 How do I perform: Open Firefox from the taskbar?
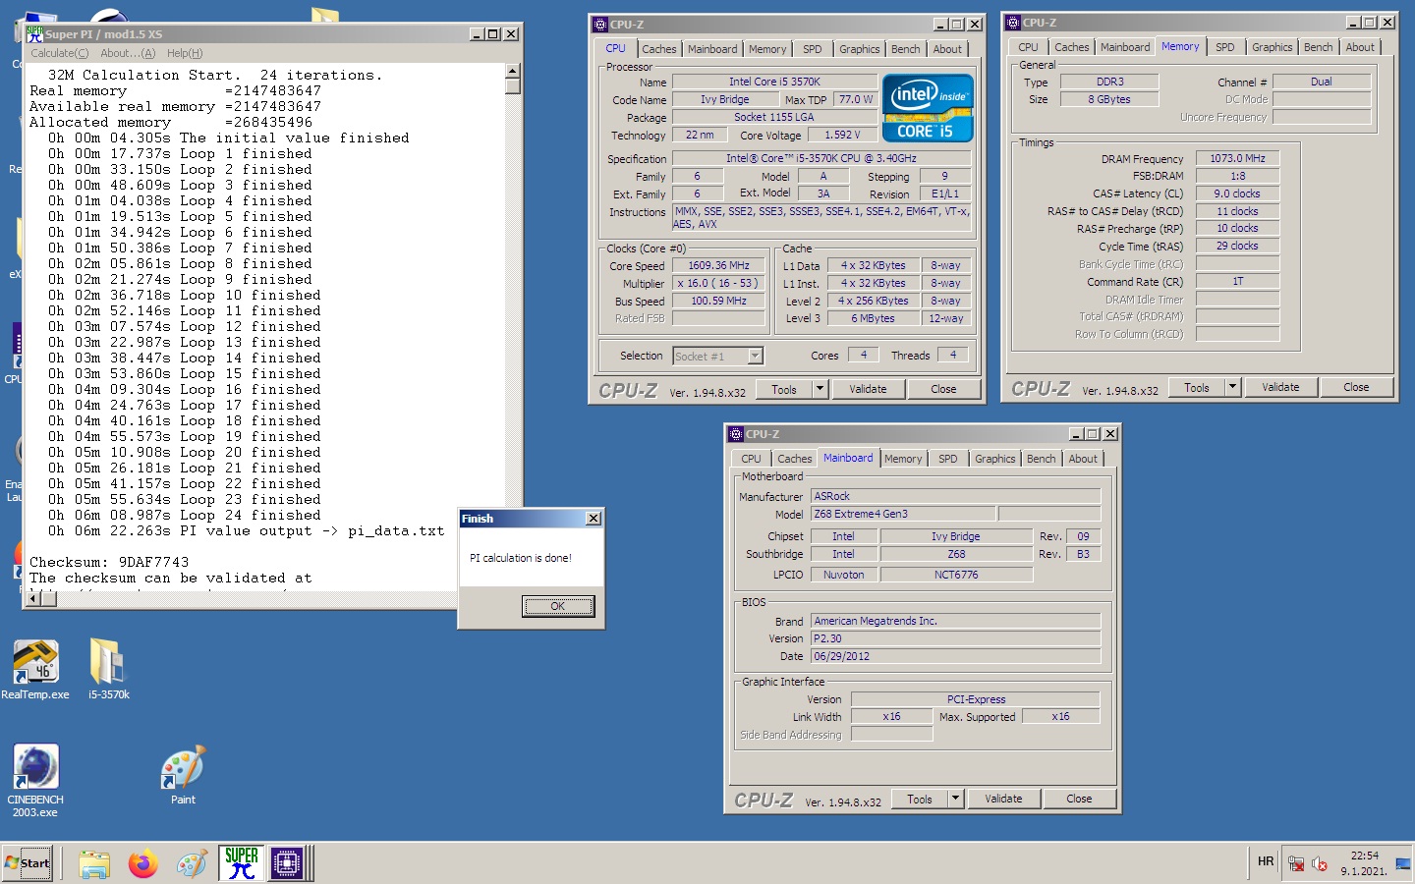tap(143, 864)
